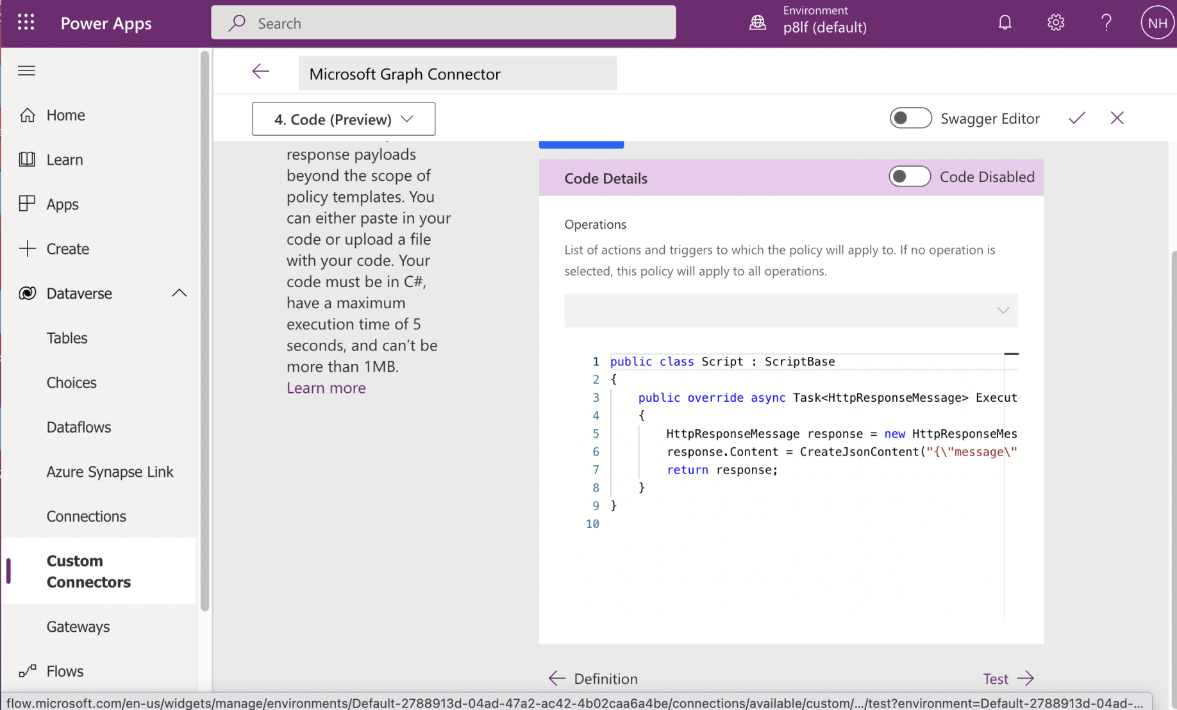Collapse the Dataverse section chevron
Image resolution: width=1177 pixels, height=710 pixels.
(x=179, y=293)
